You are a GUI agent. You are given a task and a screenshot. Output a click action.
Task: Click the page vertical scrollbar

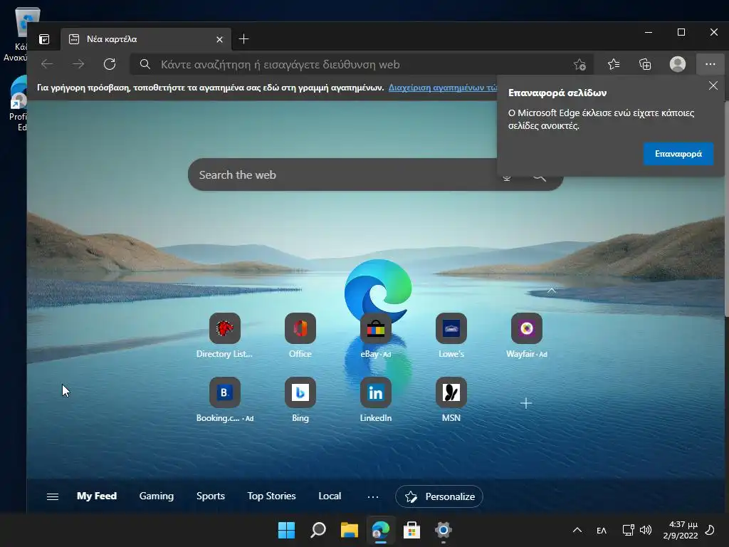tap(726, 209)
